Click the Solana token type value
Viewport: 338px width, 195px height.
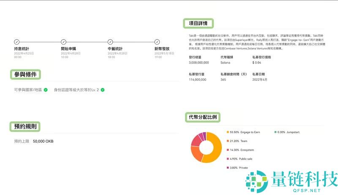coord(225,63)
